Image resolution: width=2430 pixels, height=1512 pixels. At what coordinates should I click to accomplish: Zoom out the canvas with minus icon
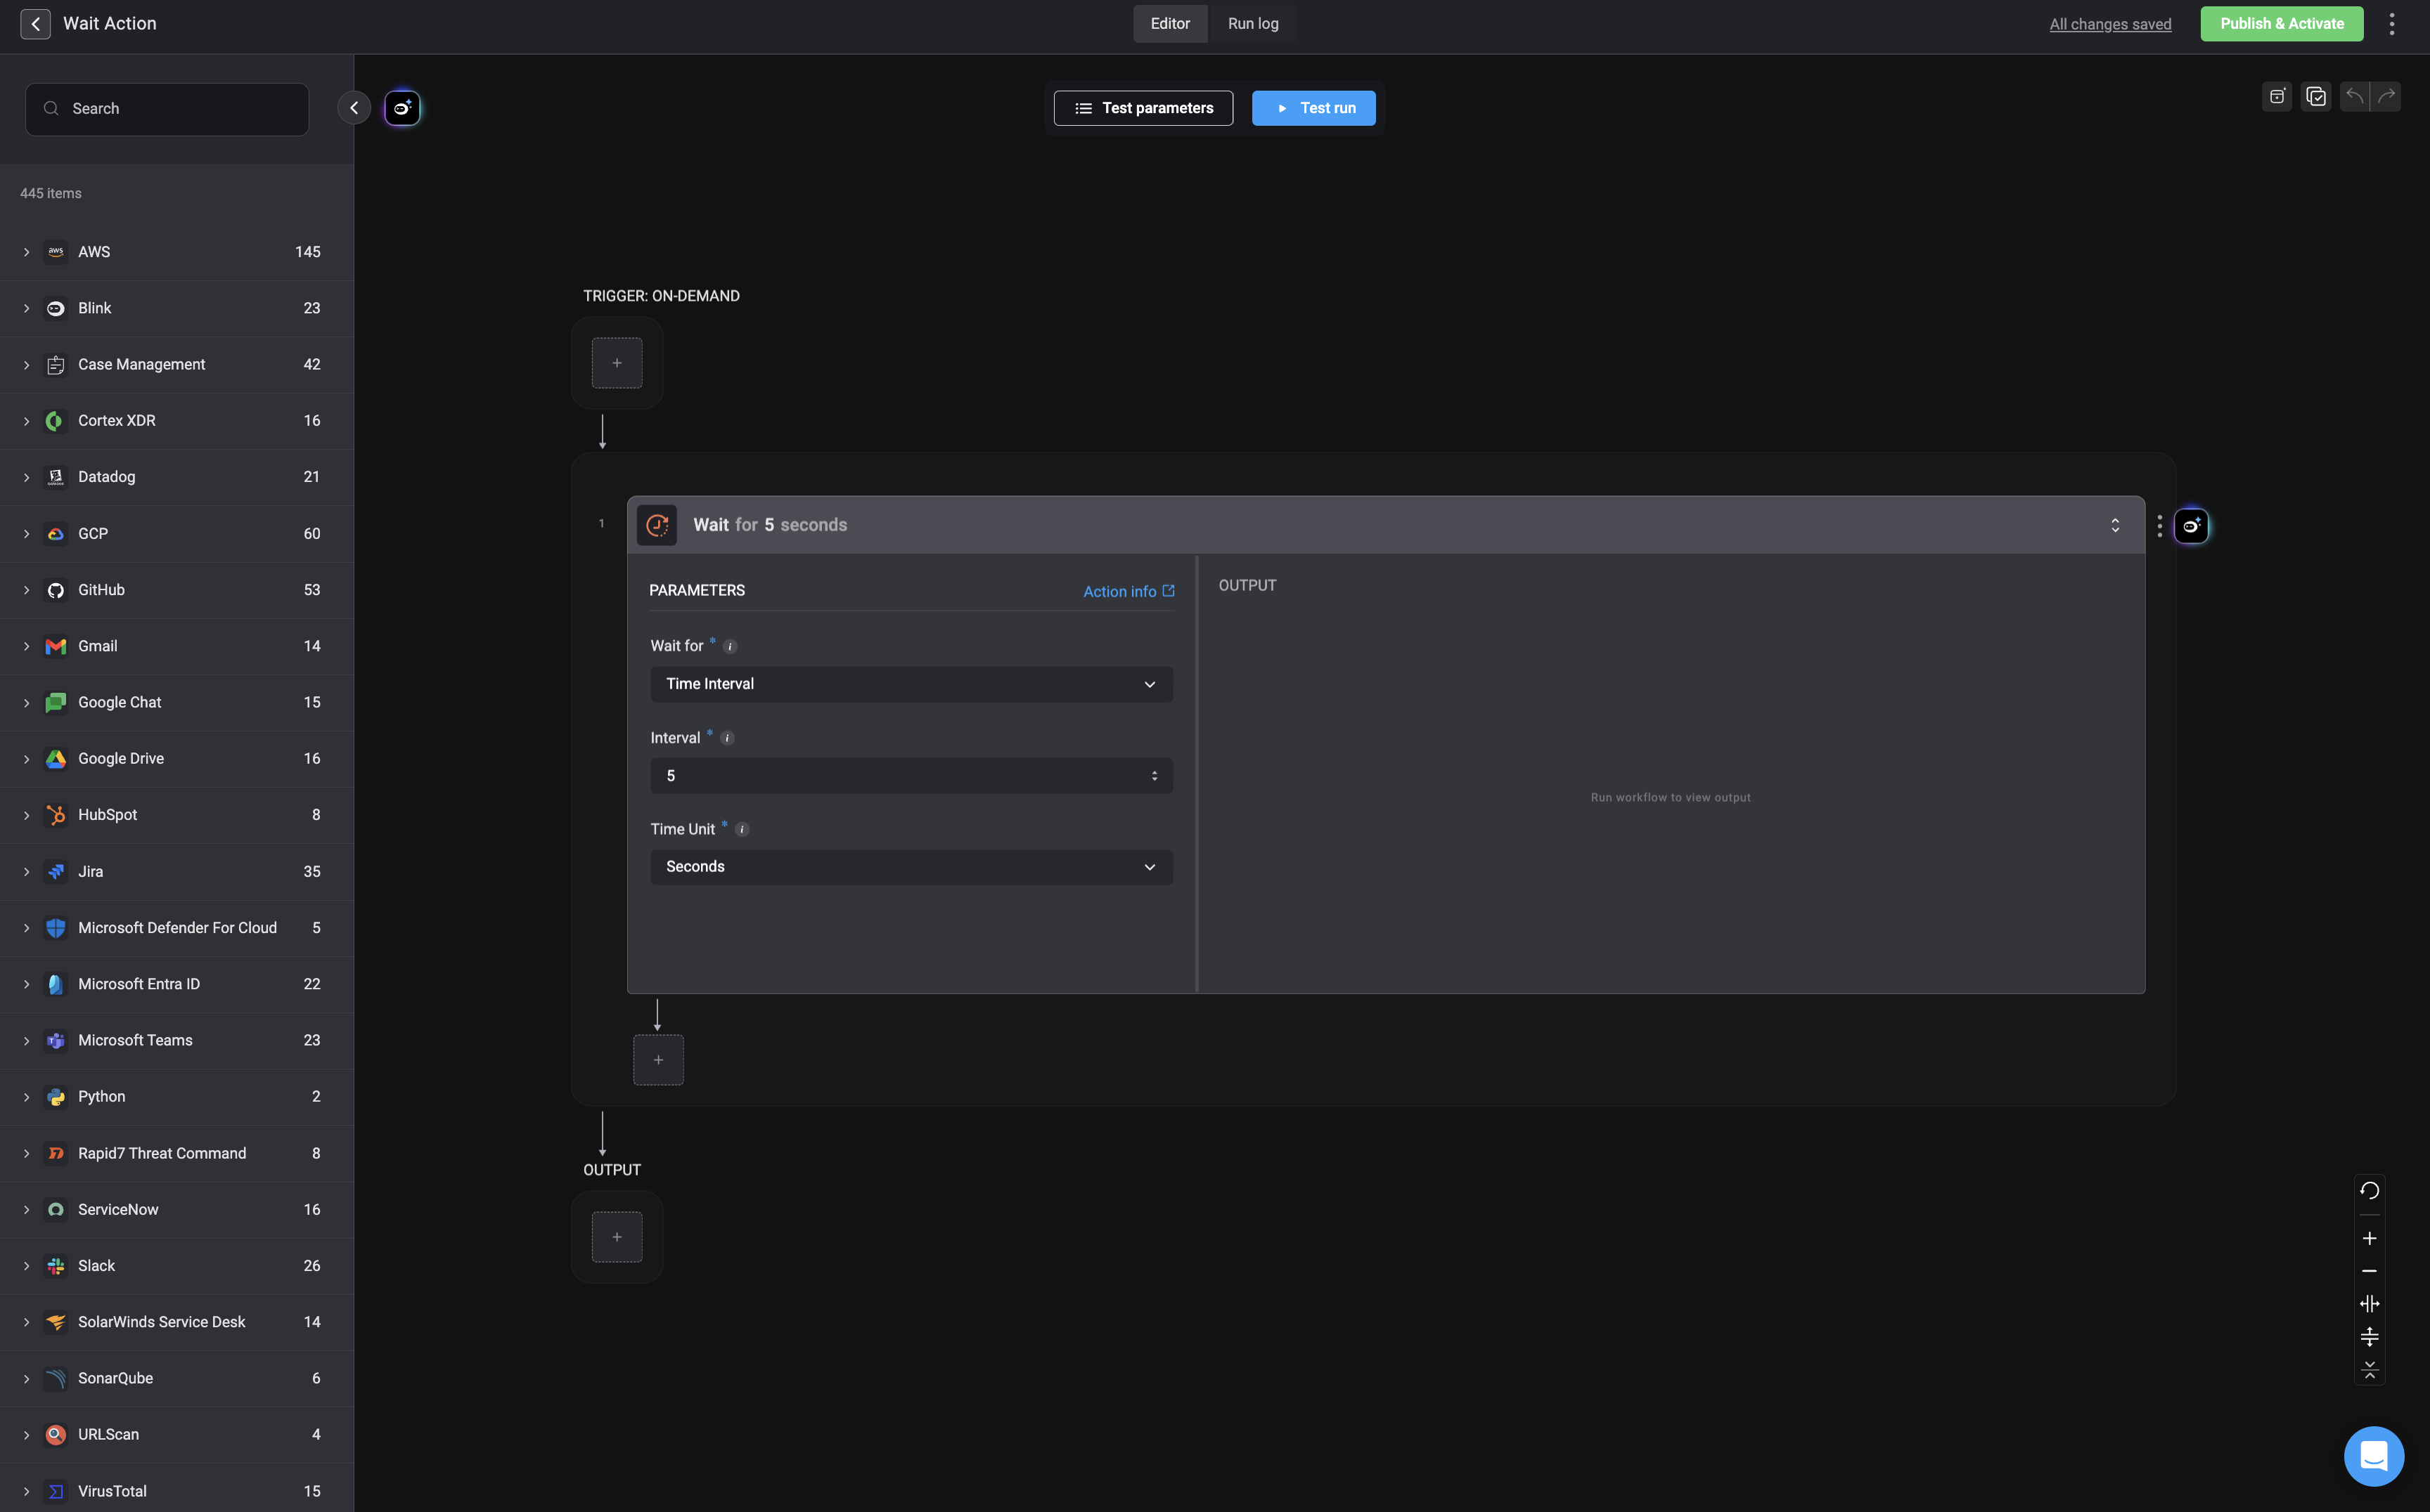(2369, 1271)
